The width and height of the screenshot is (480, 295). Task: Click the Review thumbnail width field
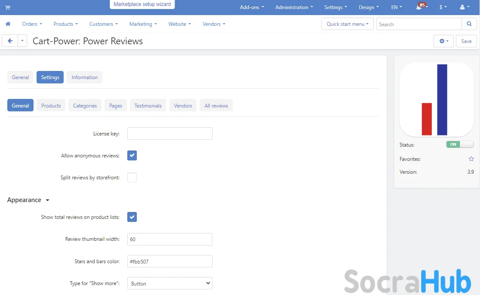(169, 239)
